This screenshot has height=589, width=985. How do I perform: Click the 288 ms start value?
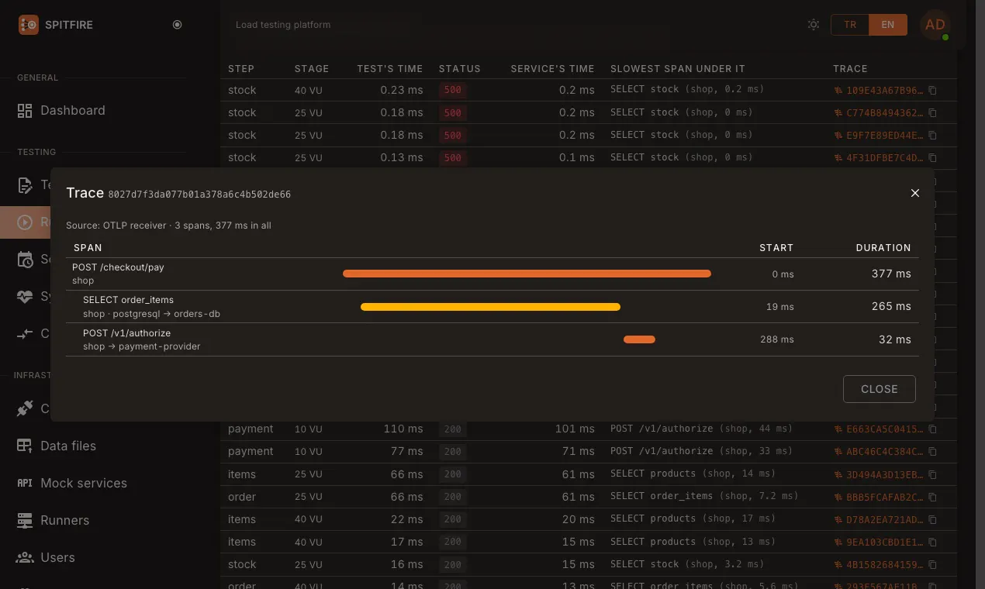(x=776, y=339)
